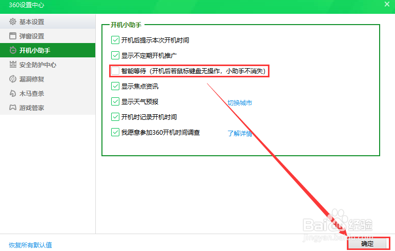This screenshot has width=395, height=251.
Task: Open 游戏管家 settings
Action: (48, 108)
